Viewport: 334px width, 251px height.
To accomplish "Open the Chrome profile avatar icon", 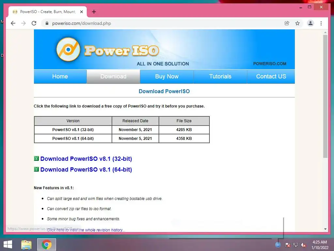I will click(311, 23).
